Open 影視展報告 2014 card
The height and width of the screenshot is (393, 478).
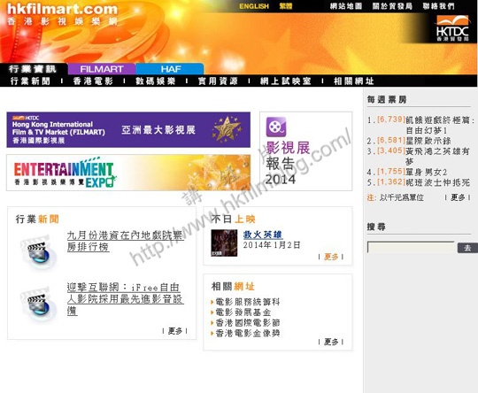coord(305,151)
